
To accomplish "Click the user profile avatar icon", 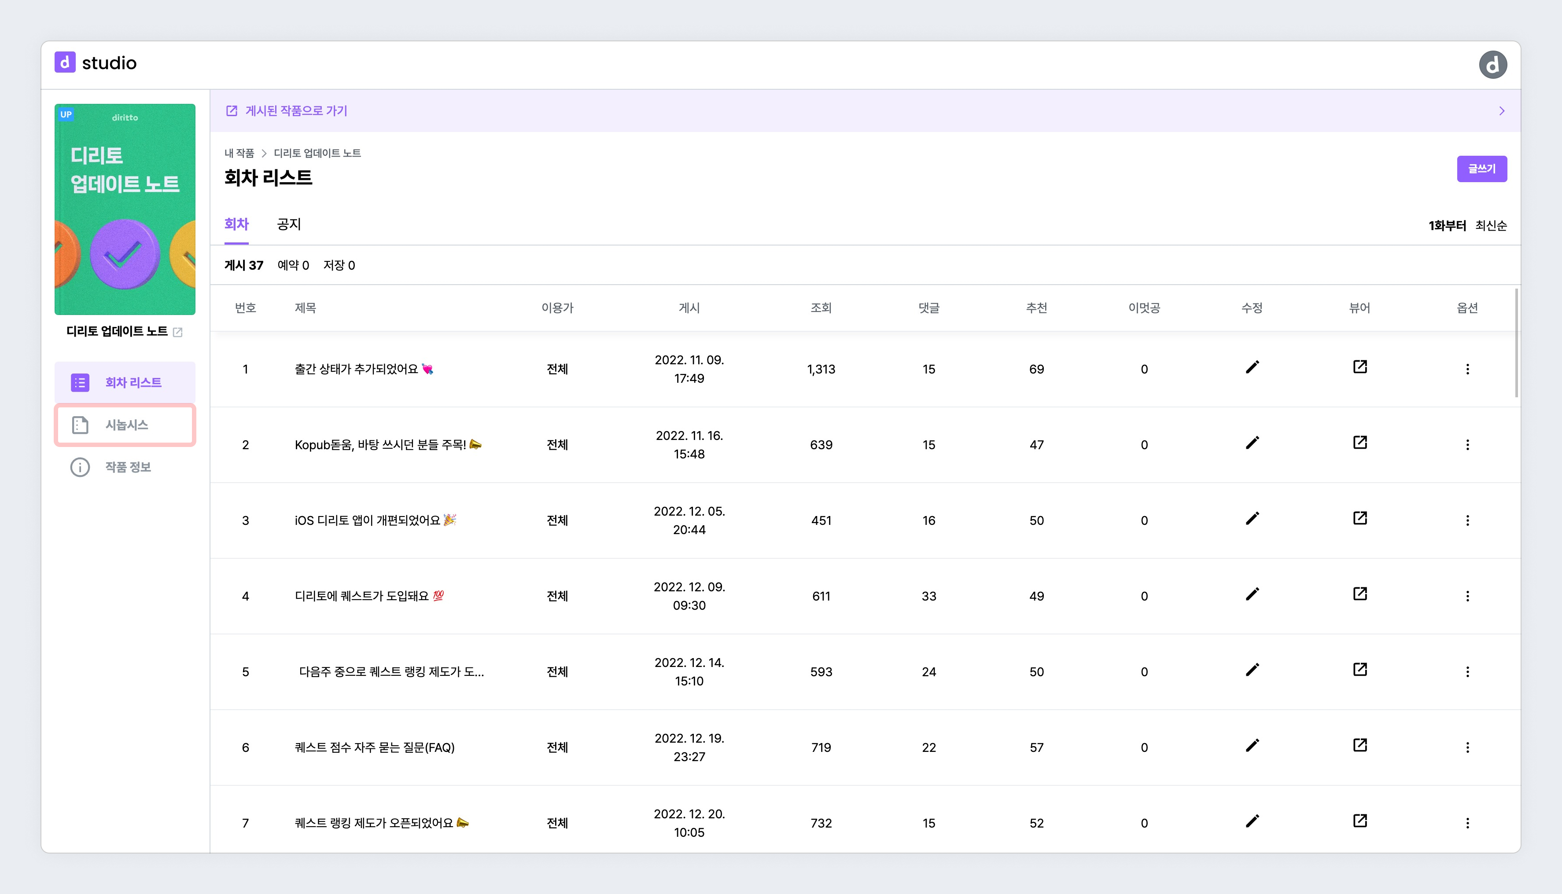I will click(1492, 65).
